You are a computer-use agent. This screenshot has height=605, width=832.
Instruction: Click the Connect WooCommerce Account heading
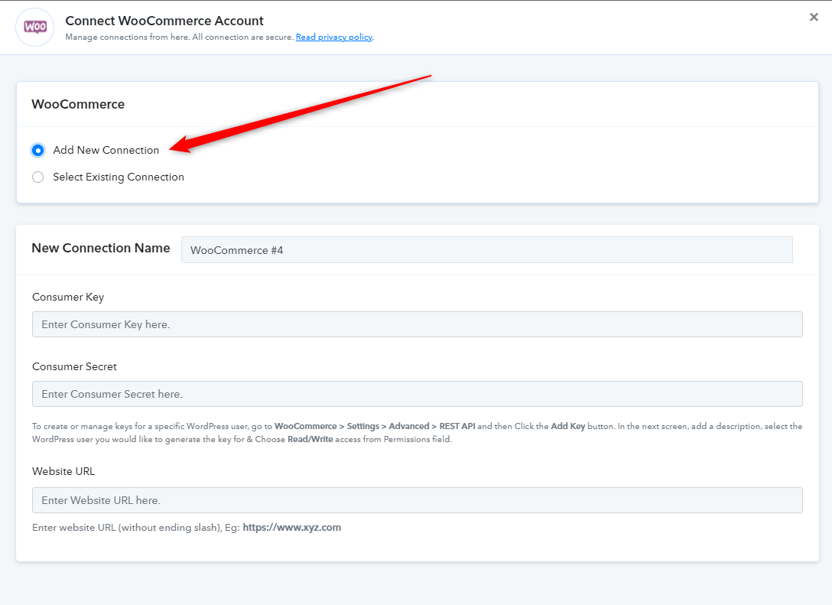coord(164,21)
